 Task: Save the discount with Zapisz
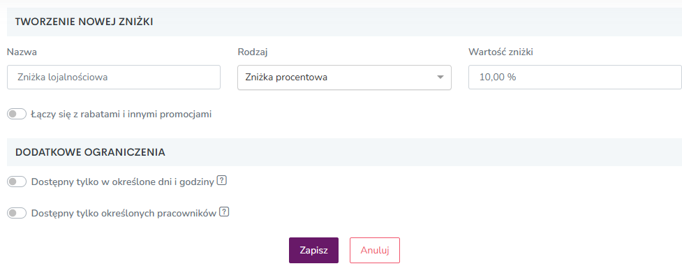pyautogui.click(x=313, y=250)
